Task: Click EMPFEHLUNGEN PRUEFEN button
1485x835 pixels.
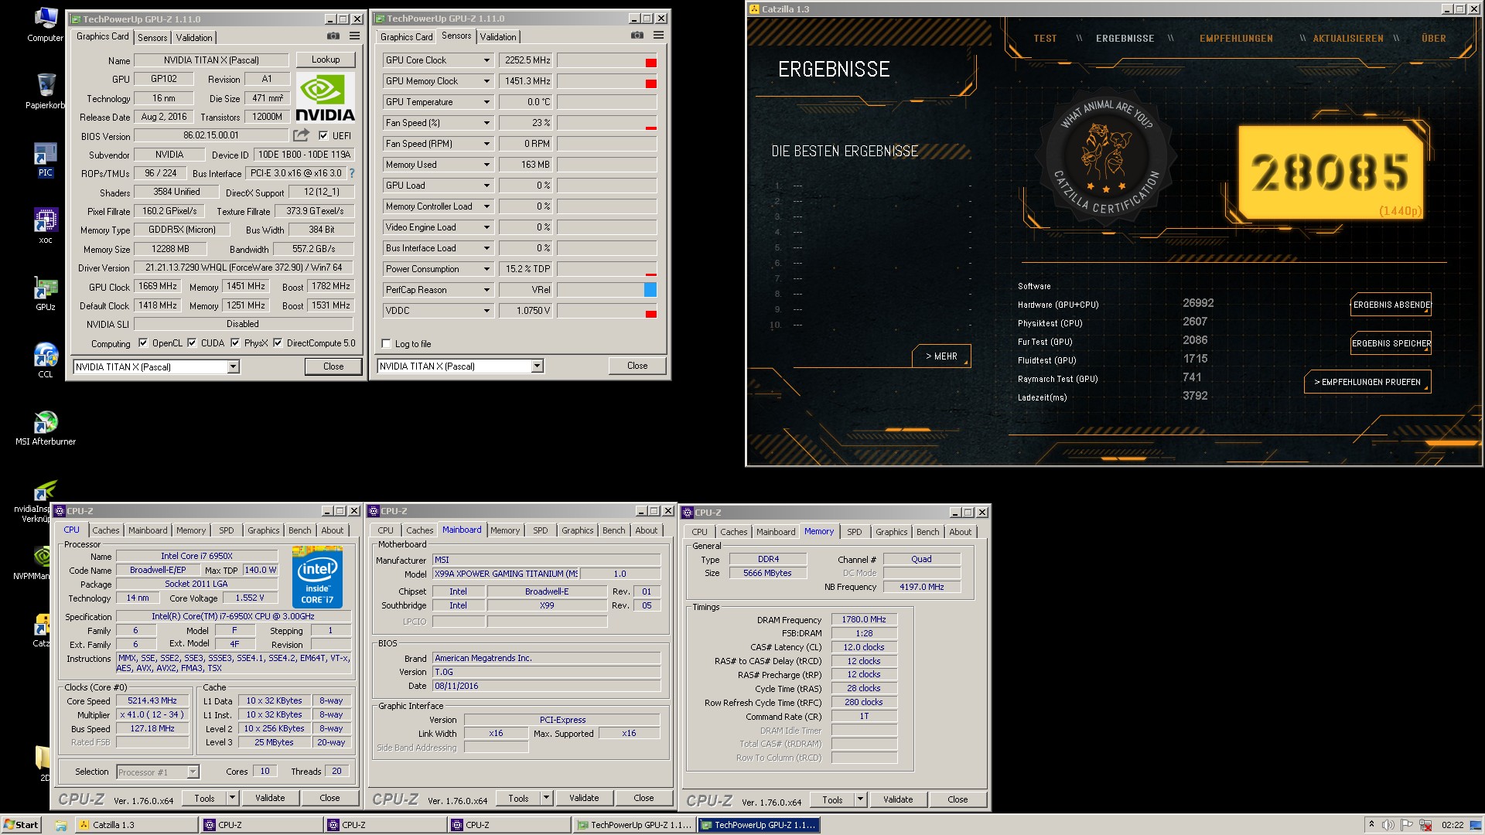Action: (1367, 382)
